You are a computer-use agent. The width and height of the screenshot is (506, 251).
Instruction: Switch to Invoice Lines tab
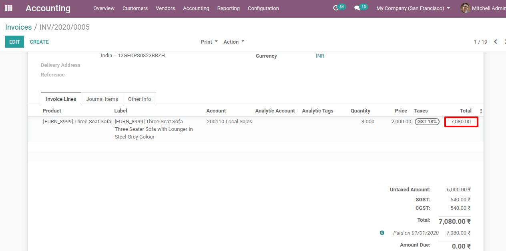61,99
